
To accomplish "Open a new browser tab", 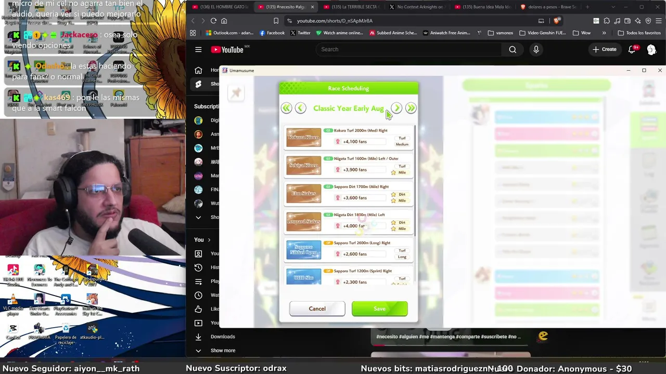I will [x=587, y=7].
